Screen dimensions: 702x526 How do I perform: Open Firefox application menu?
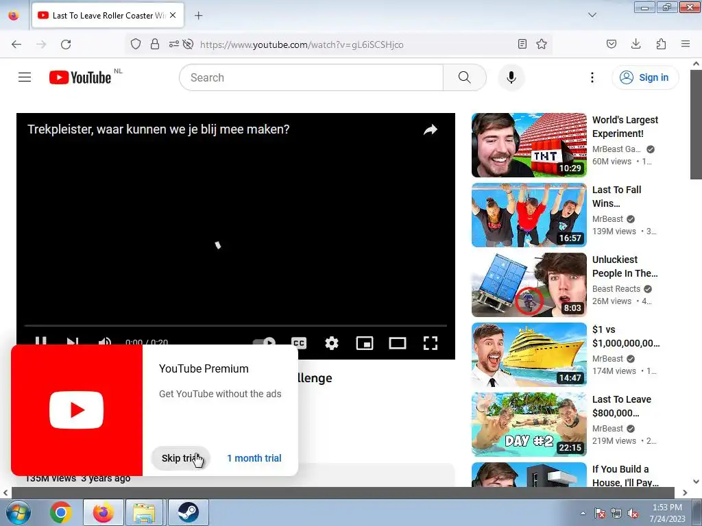coord(686,44)
